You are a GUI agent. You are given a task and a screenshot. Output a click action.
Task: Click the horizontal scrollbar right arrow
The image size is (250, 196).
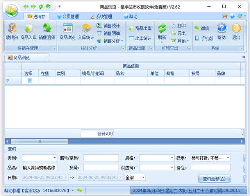[242, 141]
